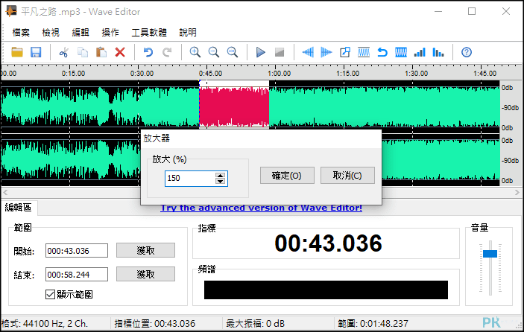The height and width of the screenshot is (332, 524).
Task: Cancel amplifier dialog with 取消(C)
Action: tap(347, 176)
